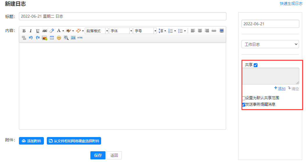Uncheck the 共享 checkbox
This screenshot has width=306, height=162.
(x=256, y=65)
